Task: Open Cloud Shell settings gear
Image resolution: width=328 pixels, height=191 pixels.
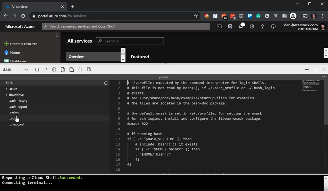Action: pos(54,69)
